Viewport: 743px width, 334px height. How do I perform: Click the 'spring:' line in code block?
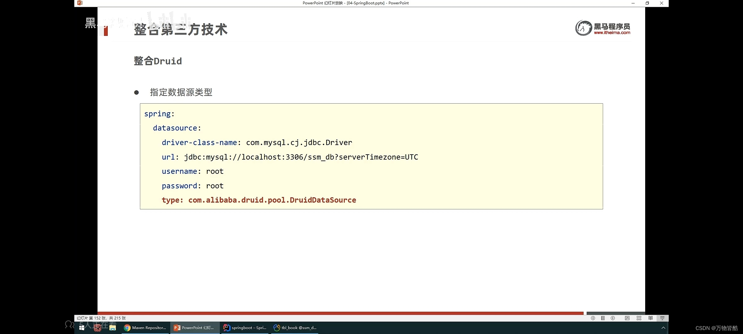[159, 114]
